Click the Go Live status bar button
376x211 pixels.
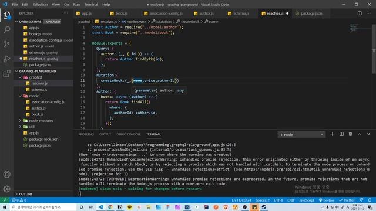click(327, 200)
